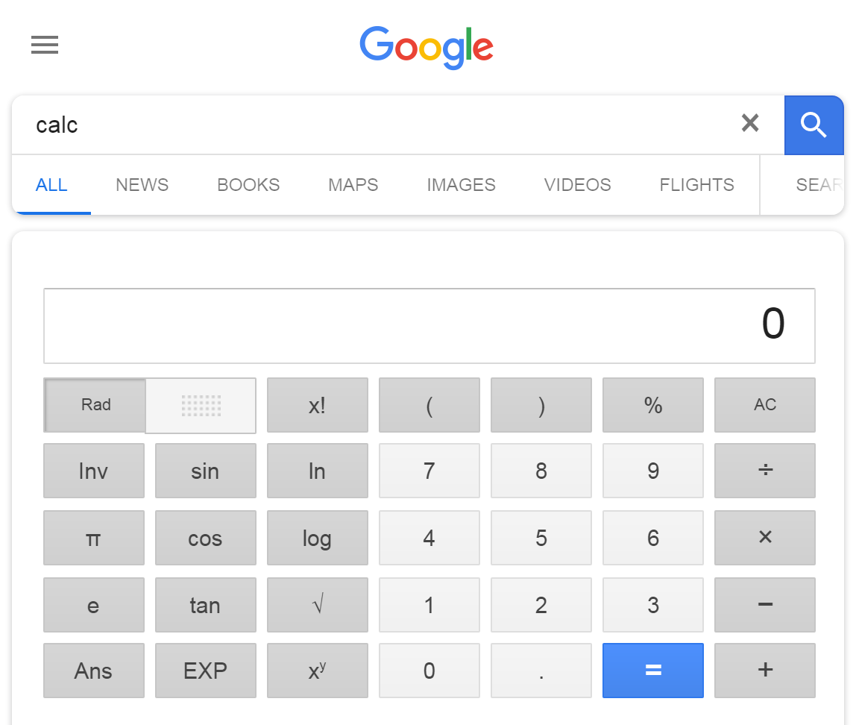Enable Inv function mode
The width and height of the screenshot is (856, 725).
click(93, 471)
